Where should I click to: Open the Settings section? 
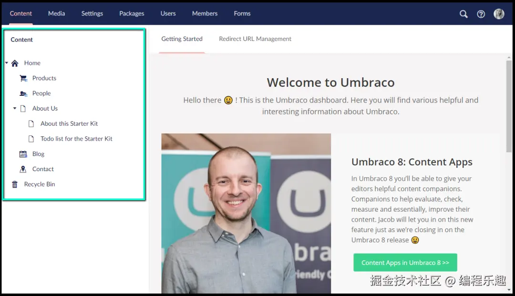tap(92, 13)
